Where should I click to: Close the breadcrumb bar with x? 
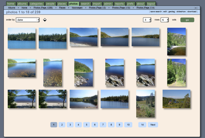[x=196, y=8]
